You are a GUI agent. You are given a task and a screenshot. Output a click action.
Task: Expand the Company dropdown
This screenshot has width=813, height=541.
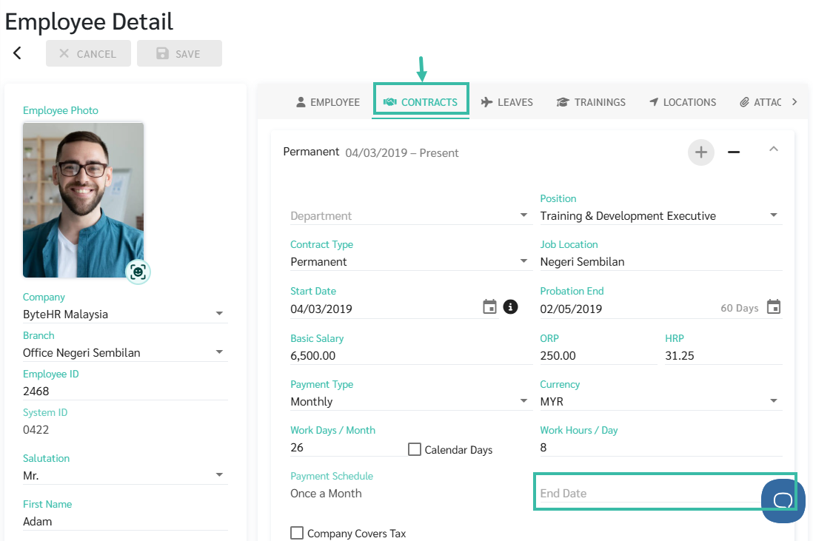click(x=219, y=314)
